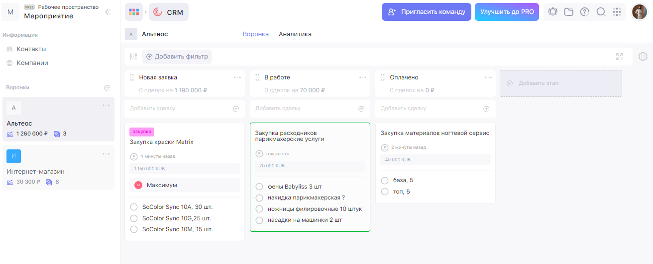This screenshot has height=264, width=653.
Task: Click 1 150 000 RUB amount field
Action: [185, 169]
